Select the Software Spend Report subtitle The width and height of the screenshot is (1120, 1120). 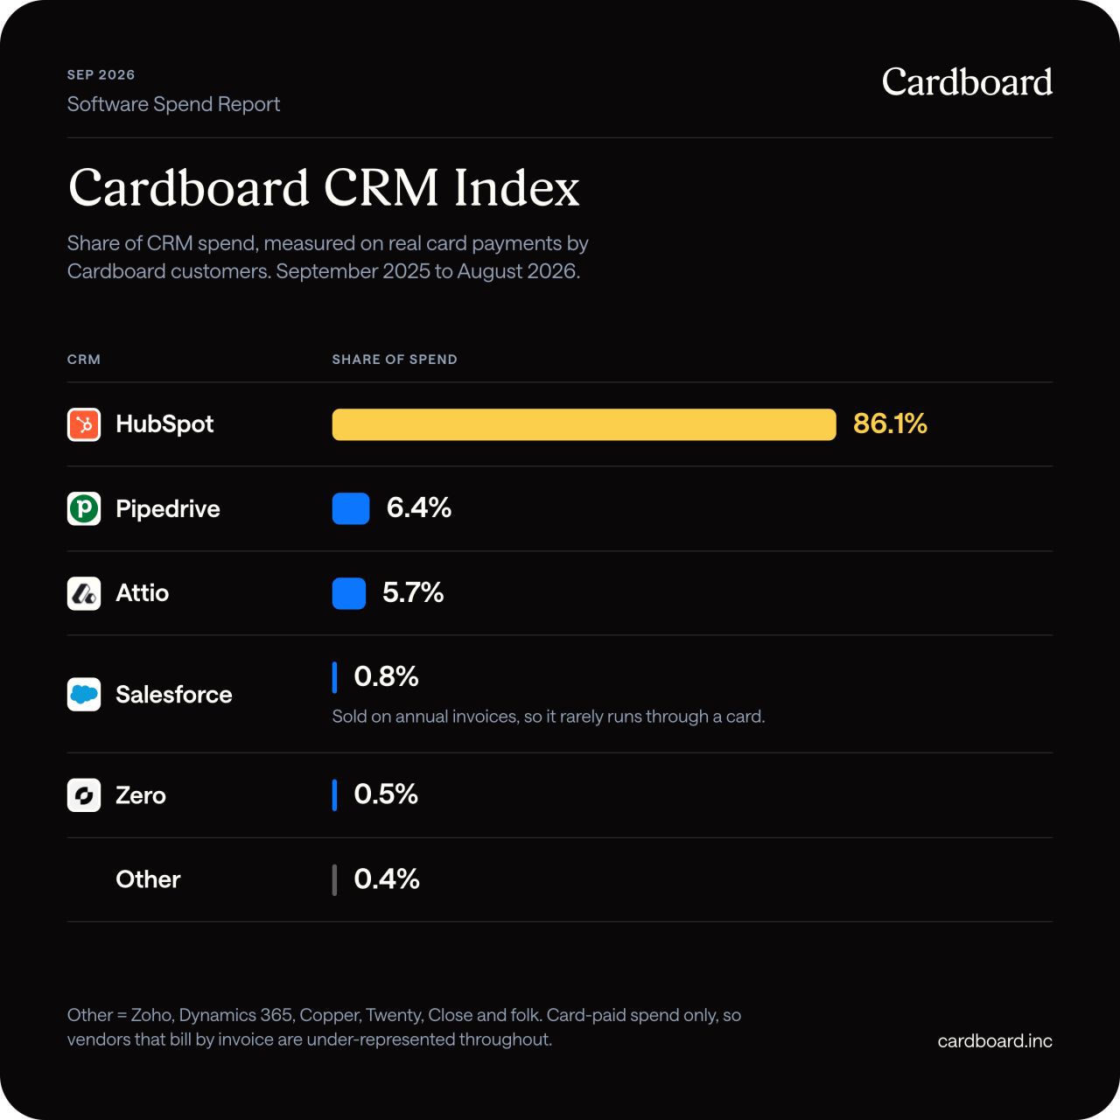pos(173,104)
